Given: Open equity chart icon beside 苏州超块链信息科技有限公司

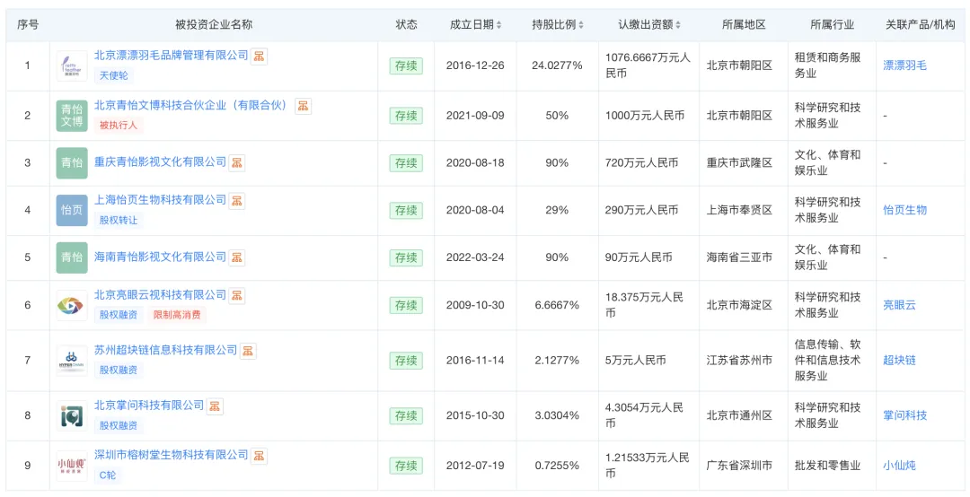Looking at the screenshot, I should pyautogui.click(x=248, y=351).
